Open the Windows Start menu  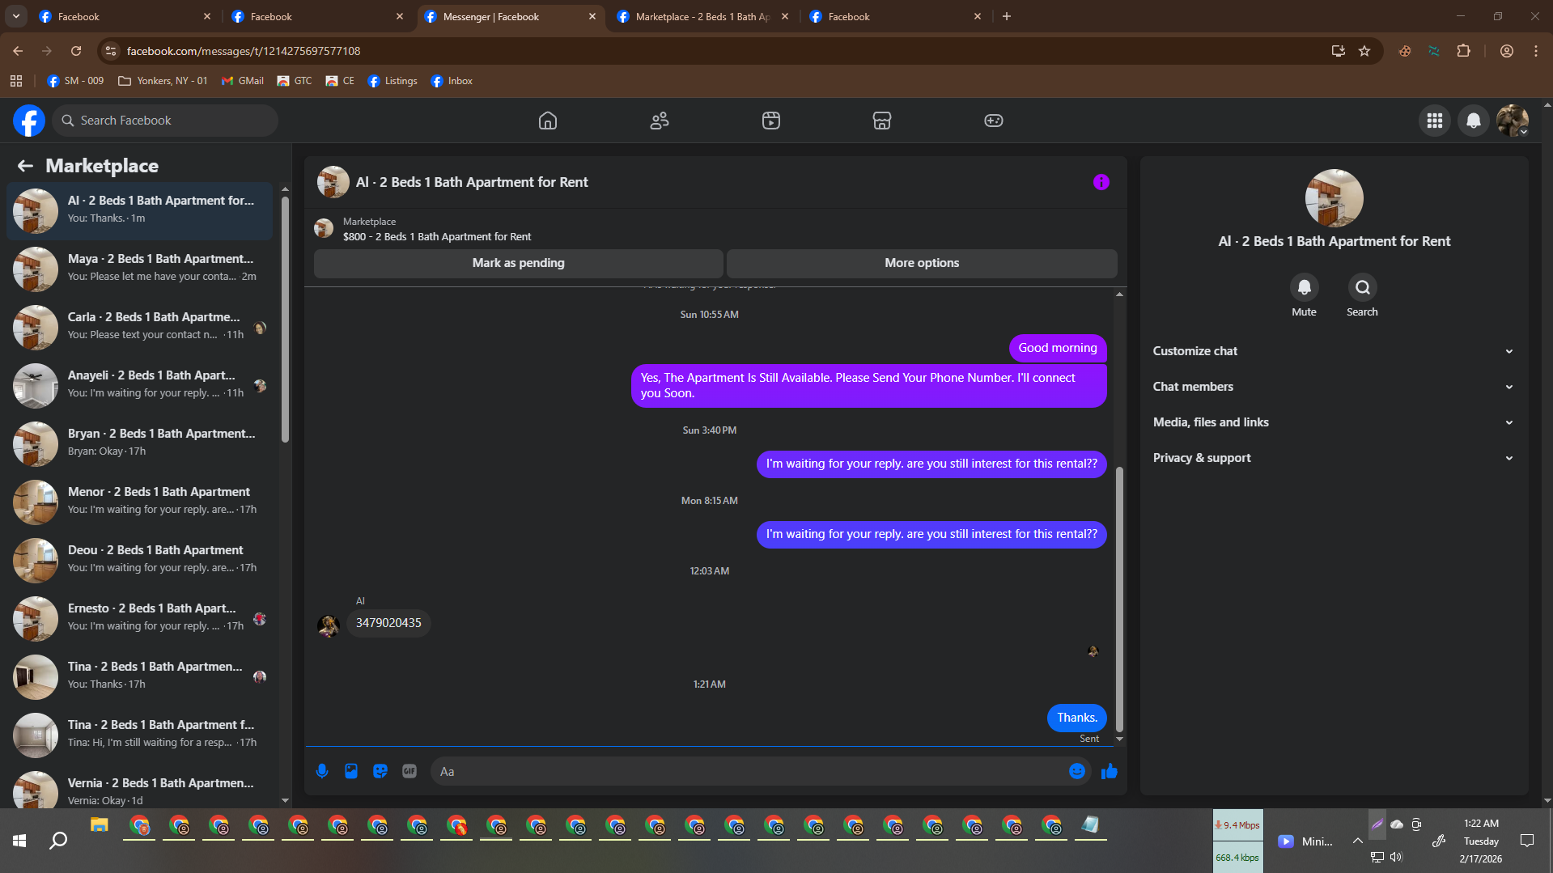click(x=19, y=841)
